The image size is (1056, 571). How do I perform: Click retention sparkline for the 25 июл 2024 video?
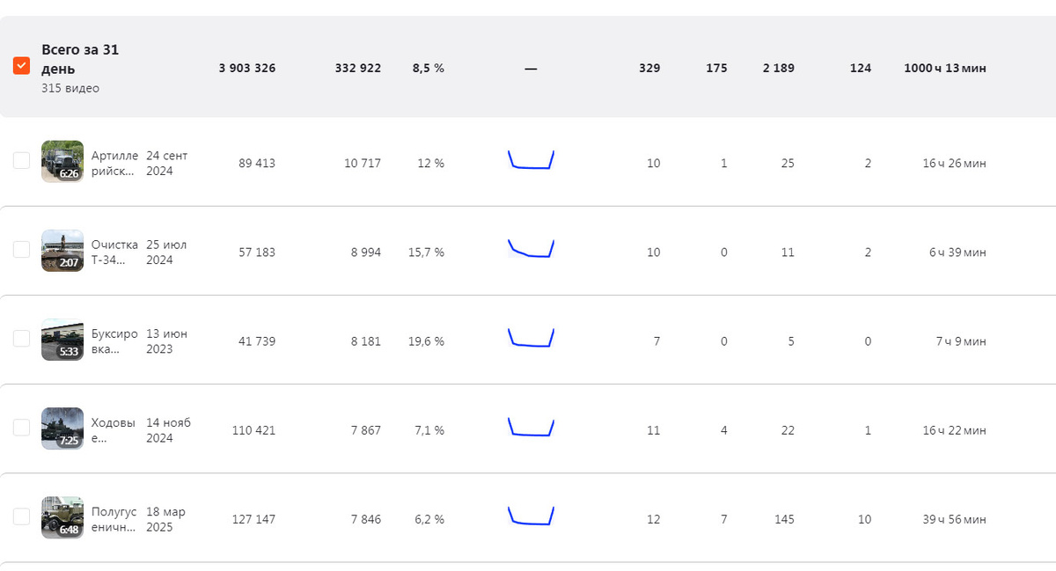(x=531, y=249)
